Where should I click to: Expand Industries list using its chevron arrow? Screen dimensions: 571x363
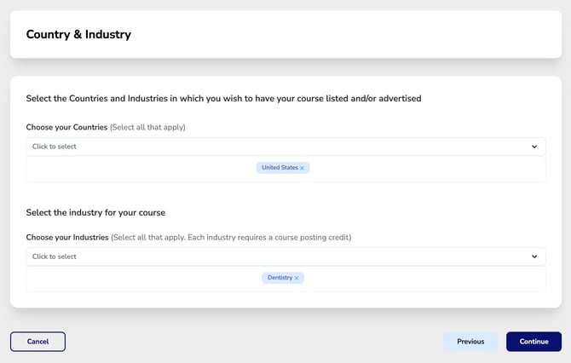(x=534, y=256)
